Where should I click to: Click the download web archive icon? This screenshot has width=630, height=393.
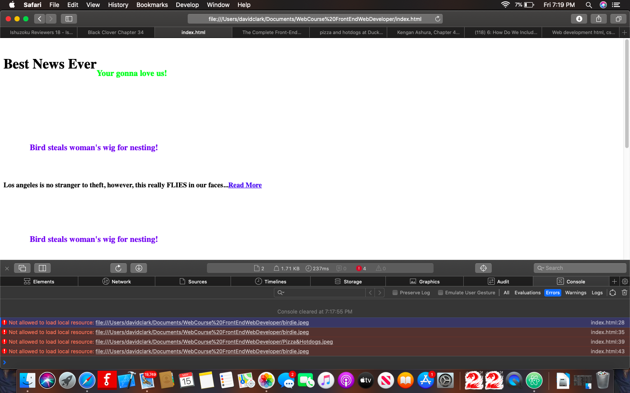click(x=139, y=268)
